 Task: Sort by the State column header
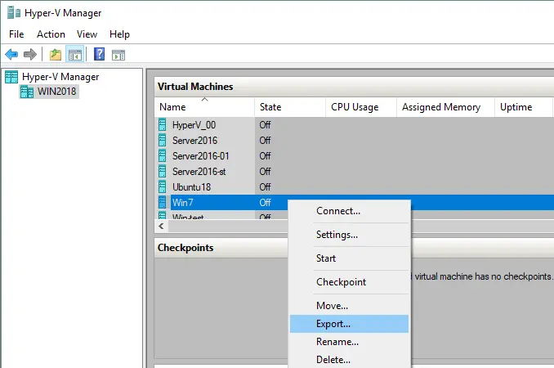coord(290,107)
